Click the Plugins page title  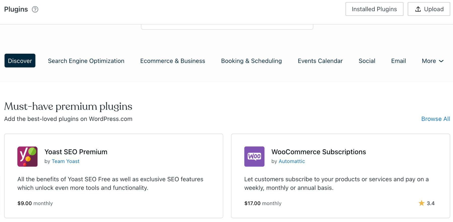tap(16, 9)
